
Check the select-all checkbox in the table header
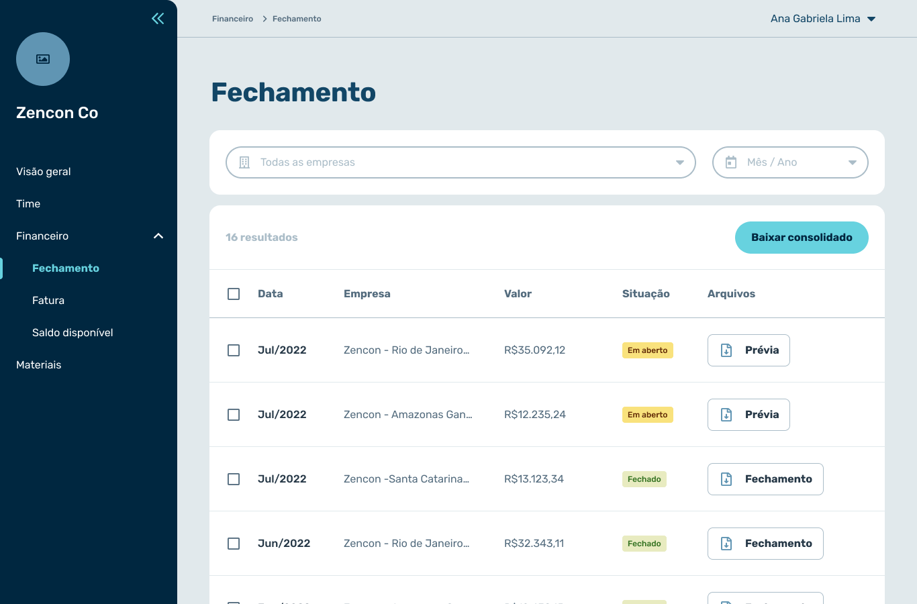(234, 293)
